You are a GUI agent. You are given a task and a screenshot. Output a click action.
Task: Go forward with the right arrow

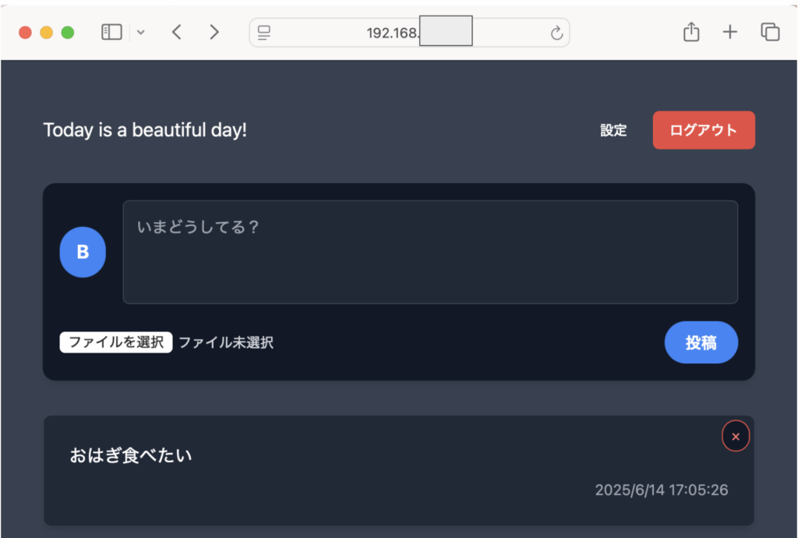click(x=214, y=32)
